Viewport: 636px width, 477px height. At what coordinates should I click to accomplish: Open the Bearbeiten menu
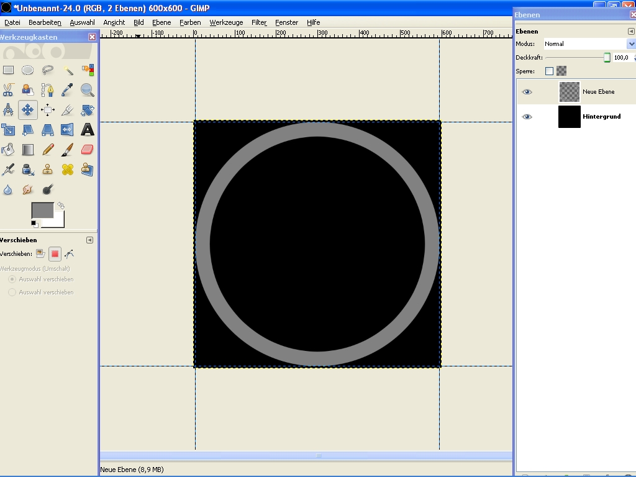(x=45, y=22)
